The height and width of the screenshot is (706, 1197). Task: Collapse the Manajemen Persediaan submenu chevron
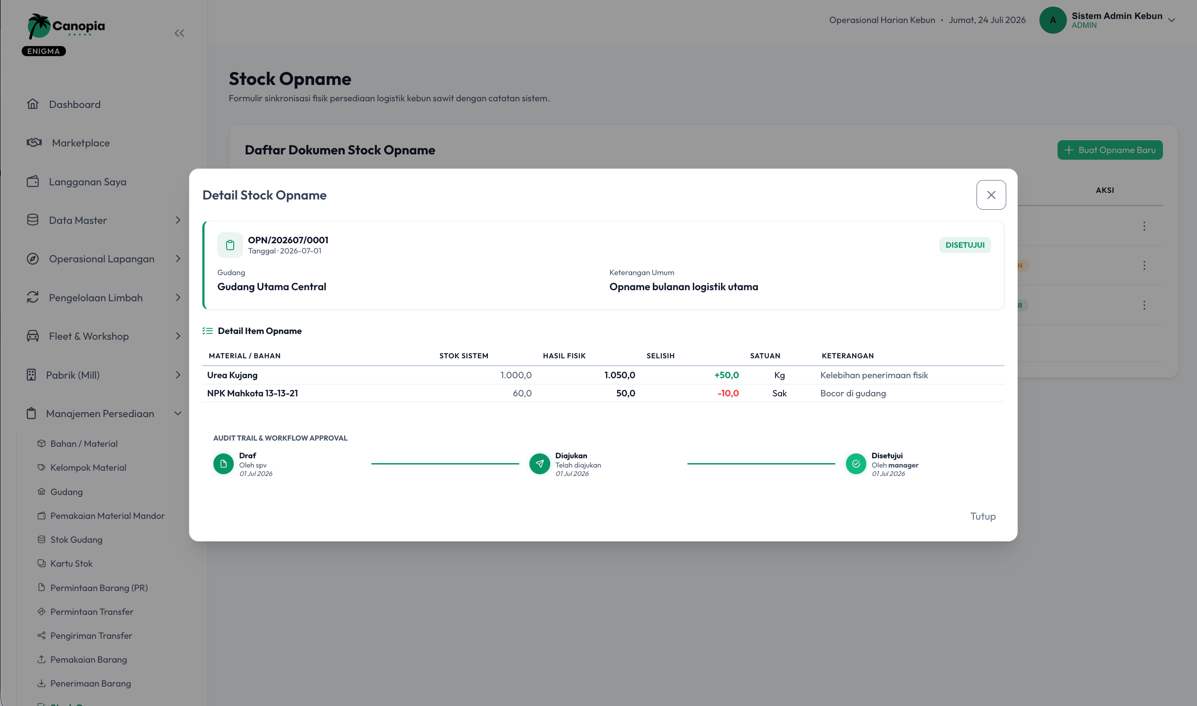coord(178,414)
